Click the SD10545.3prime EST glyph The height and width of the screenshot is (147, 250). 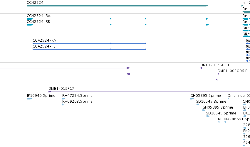point(198,104)
